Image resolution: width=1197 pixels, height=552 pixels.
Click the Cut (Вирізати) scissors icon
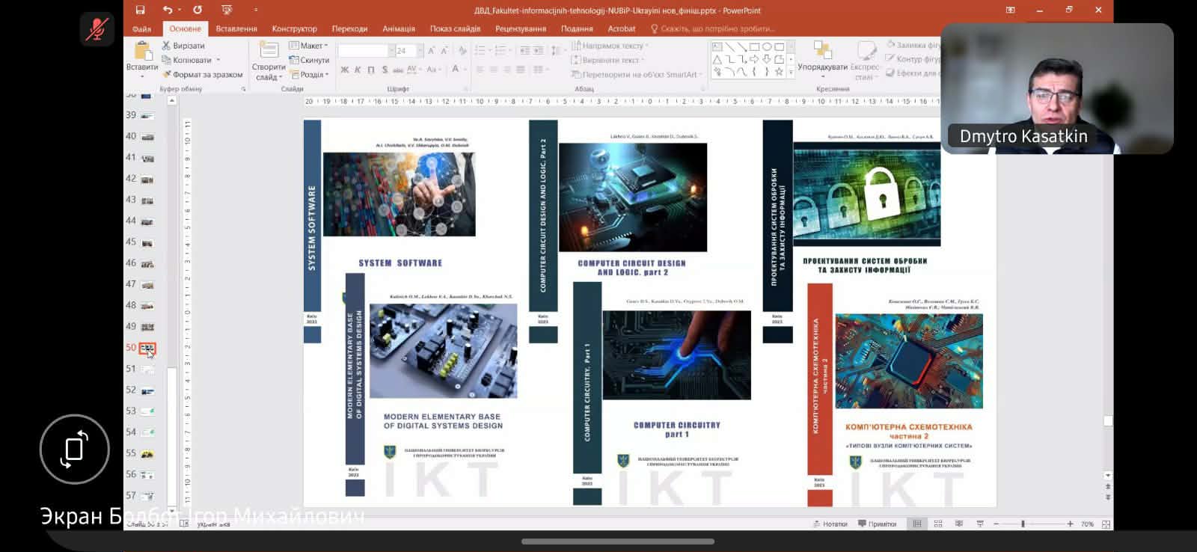[167, 46]
